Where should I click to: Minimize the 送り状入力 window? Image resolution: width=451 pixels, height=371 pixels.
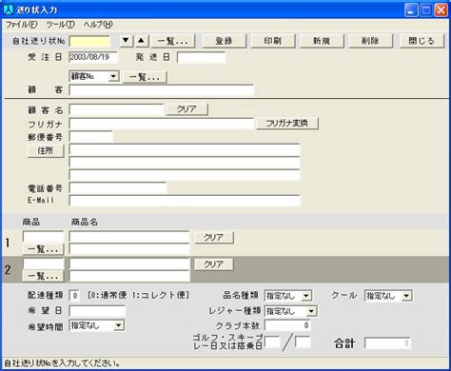[411, 10]
